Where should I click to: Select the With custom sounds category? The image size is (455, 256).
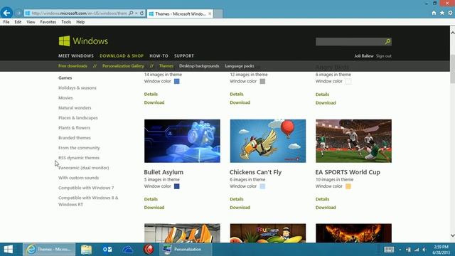79,178
